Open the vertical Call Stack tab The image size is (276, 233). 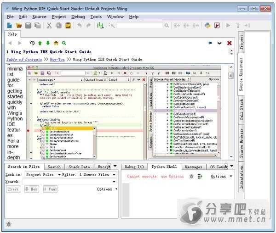[241, 110]
